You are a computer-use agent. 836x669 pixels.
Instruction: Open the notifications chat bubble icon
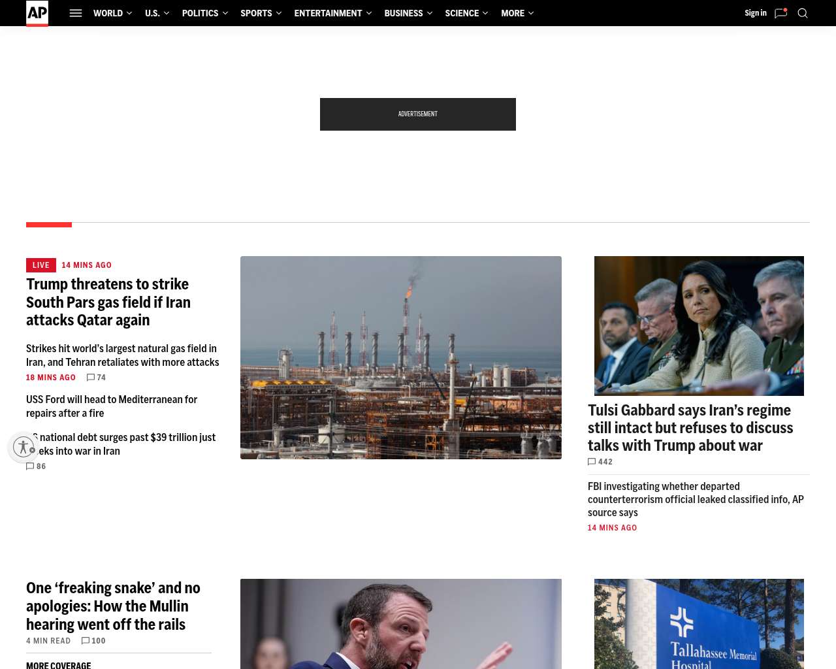(780, 13)
